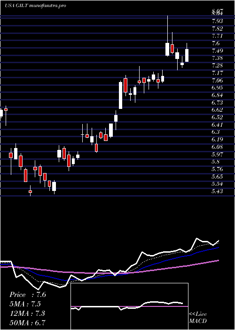Click the 7.38 price axis label

[x=217, y=58]
